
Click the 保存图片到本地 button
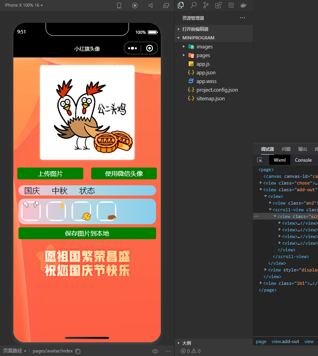87,233
